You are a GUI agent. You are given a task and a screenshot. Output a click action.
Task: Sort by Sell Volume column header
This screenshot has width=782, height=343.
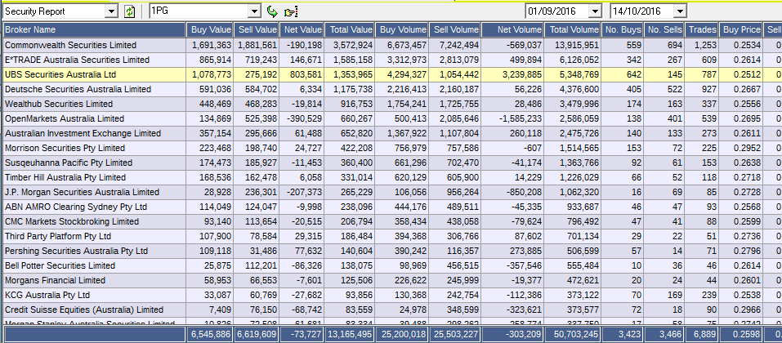(455, 30)
